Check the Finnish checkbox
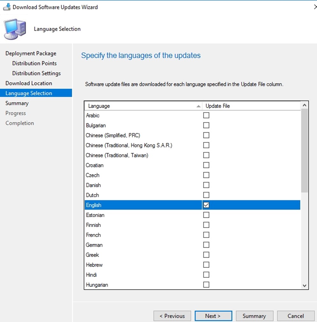Viewport: 317px width, 322px height. coord(206,225)
